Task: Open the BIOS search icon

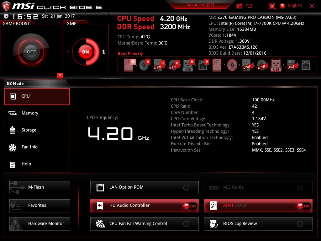Action: (272, 6)
